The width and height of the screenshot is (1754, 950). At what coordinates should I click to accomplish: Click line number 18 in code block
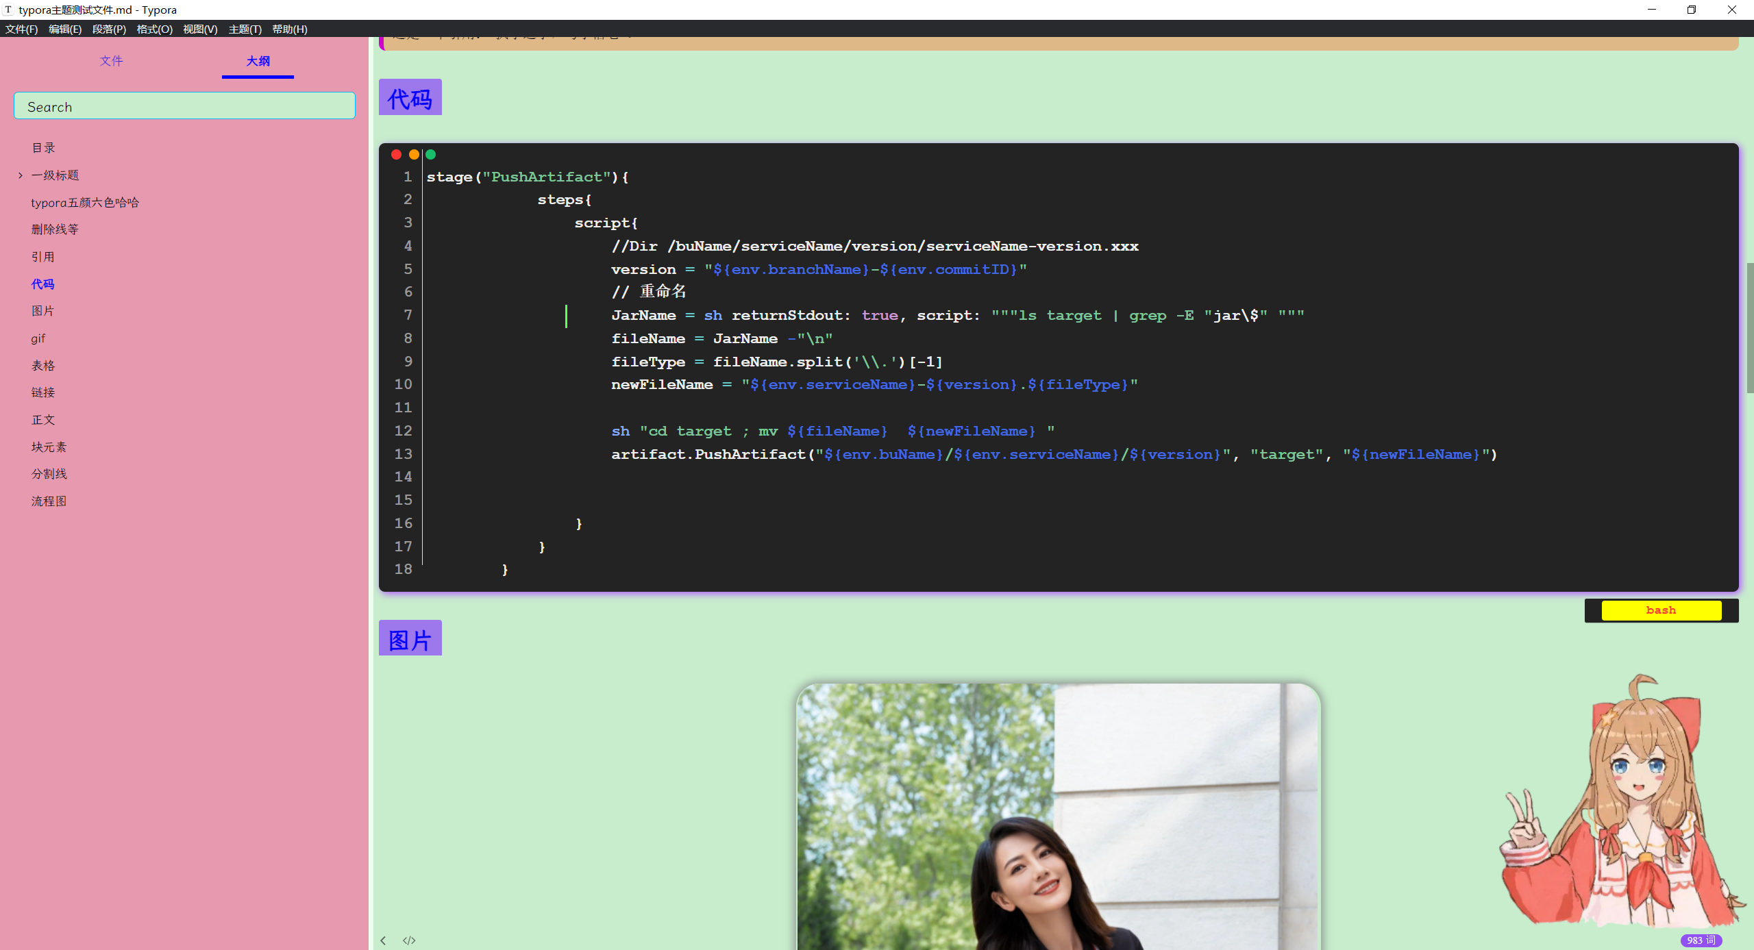403,569
